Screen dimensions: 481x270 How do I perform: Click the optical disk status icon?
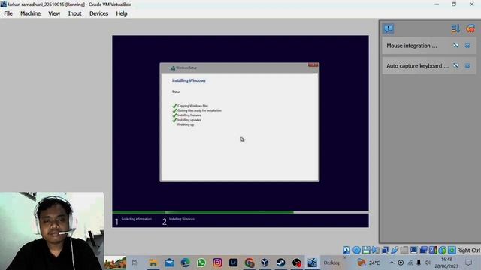pyautogui.click(x=356, y=250)
